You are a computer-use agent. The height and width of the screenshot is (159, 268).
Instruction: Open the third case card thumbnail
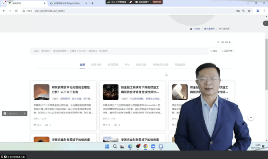(180, 92)
